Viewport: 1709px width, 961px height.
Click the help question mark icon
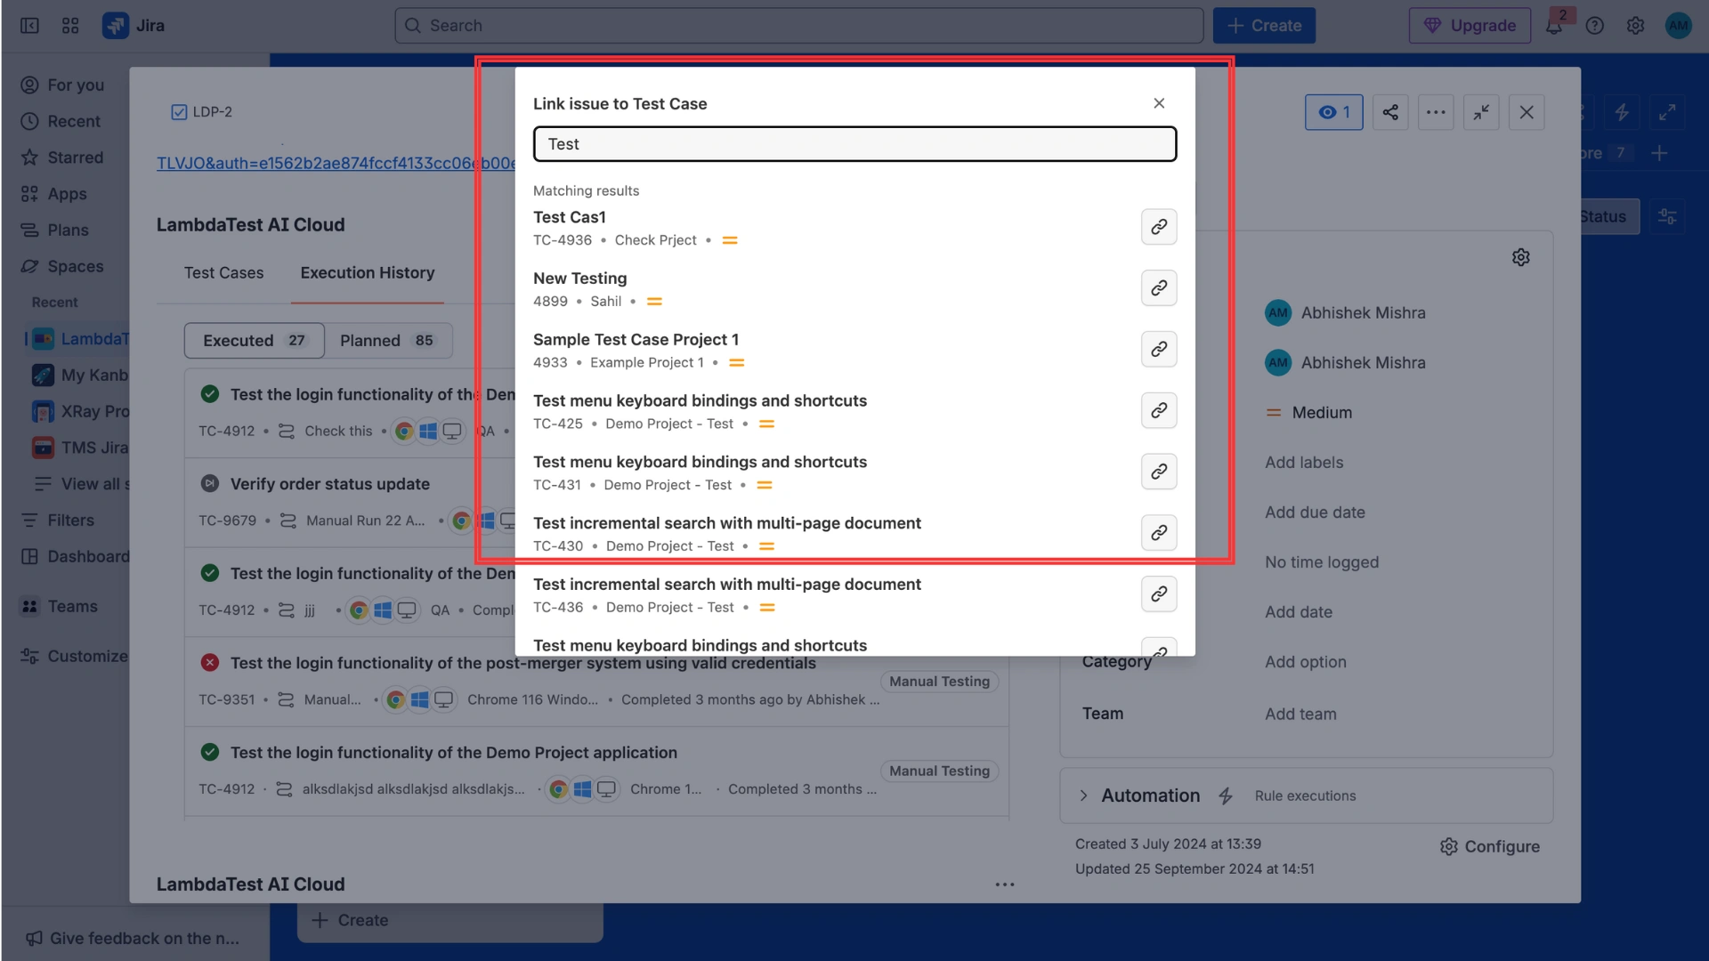(x=1594, y=26)
